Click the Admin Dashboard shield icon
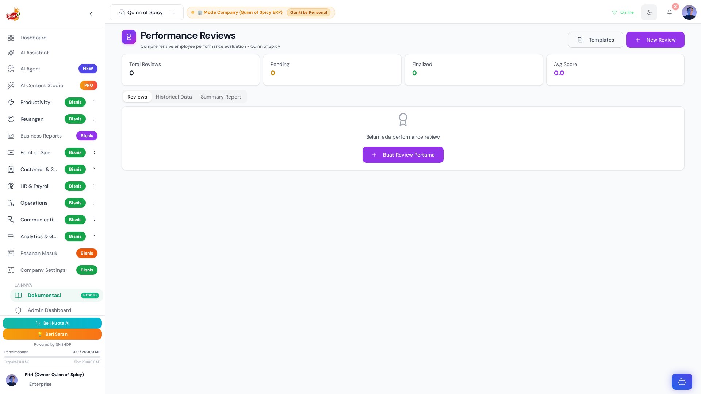Image resolution: width=701 pixels, height=394 pixels. point(18,310)
